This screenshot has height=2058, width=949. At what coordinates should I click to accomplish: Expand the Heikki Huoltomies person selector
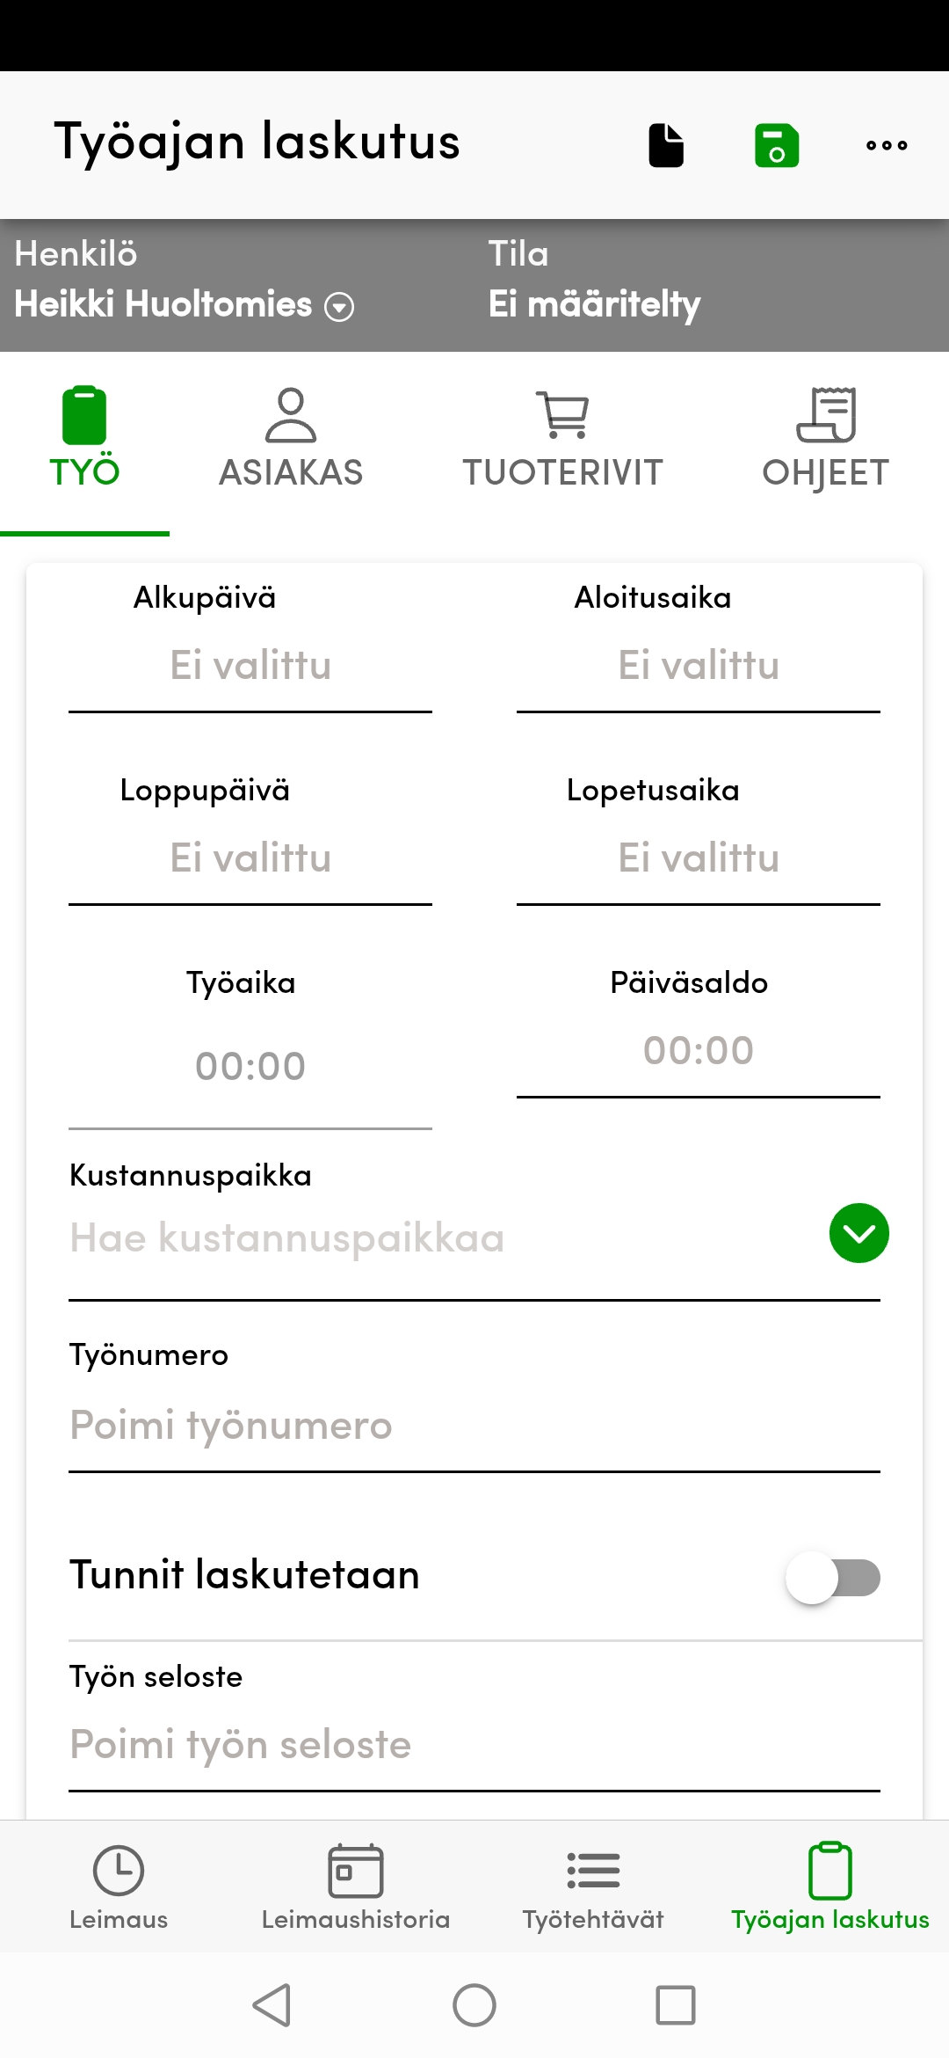pos(339,307)
